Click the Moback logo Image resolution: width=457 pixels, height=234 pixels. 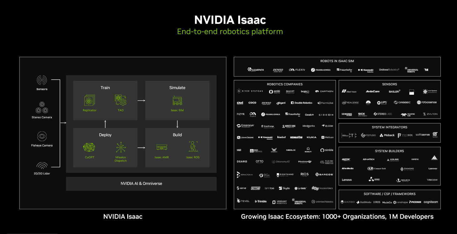pyautogui.click(x=387, y=135)
